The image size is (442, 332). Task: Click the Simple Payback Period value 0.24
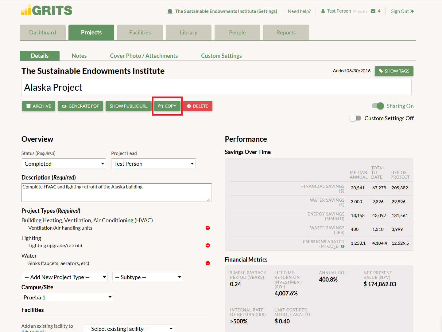click(235, 284)
